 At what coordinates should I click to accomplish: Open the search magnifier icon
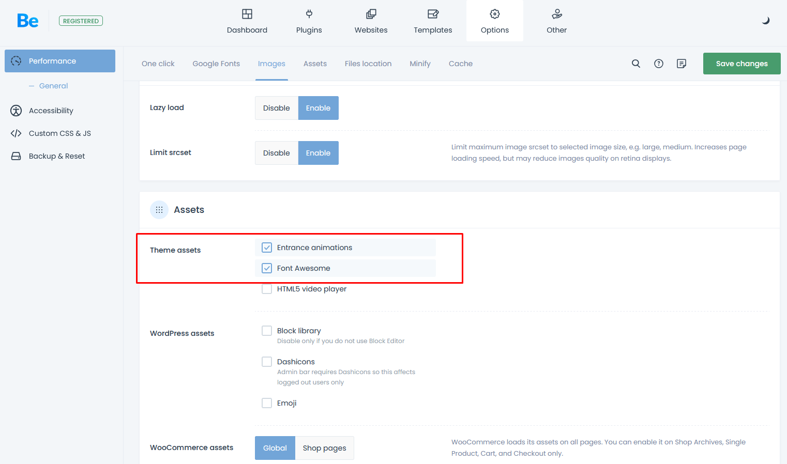pos(636,64)
